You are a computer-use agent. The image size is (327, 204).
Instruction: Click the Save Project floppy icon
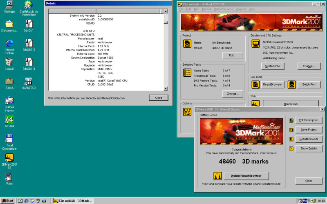(291, 130)
